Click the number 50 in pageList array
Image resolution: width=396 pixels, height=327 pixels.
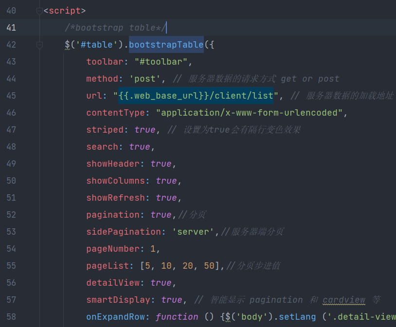point(209,266)
